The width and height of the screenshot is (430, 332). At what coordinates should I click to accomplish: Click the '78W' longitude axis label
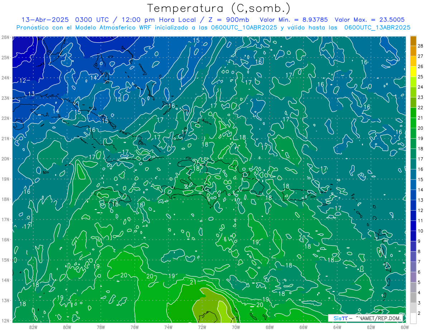point(101,327)
